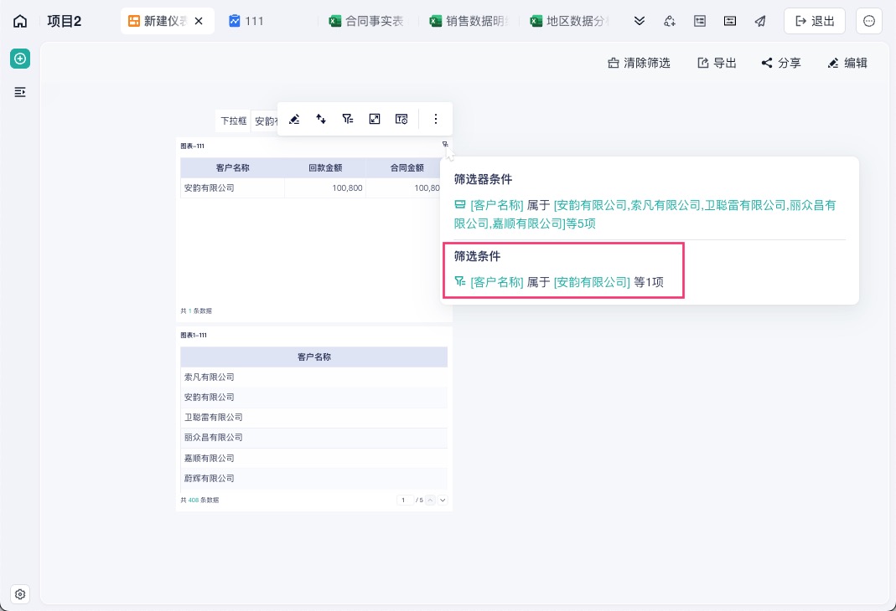Image resolution: width=896 pixels, height=611 pixels.
Task: Maximize chart with the expand icon
Action: coord(375,119)
